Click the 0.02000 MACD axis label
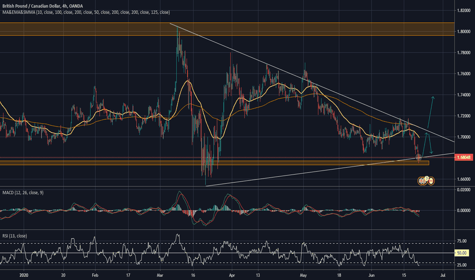The height and width of the screenshot is (280, 475). [463, 189]
